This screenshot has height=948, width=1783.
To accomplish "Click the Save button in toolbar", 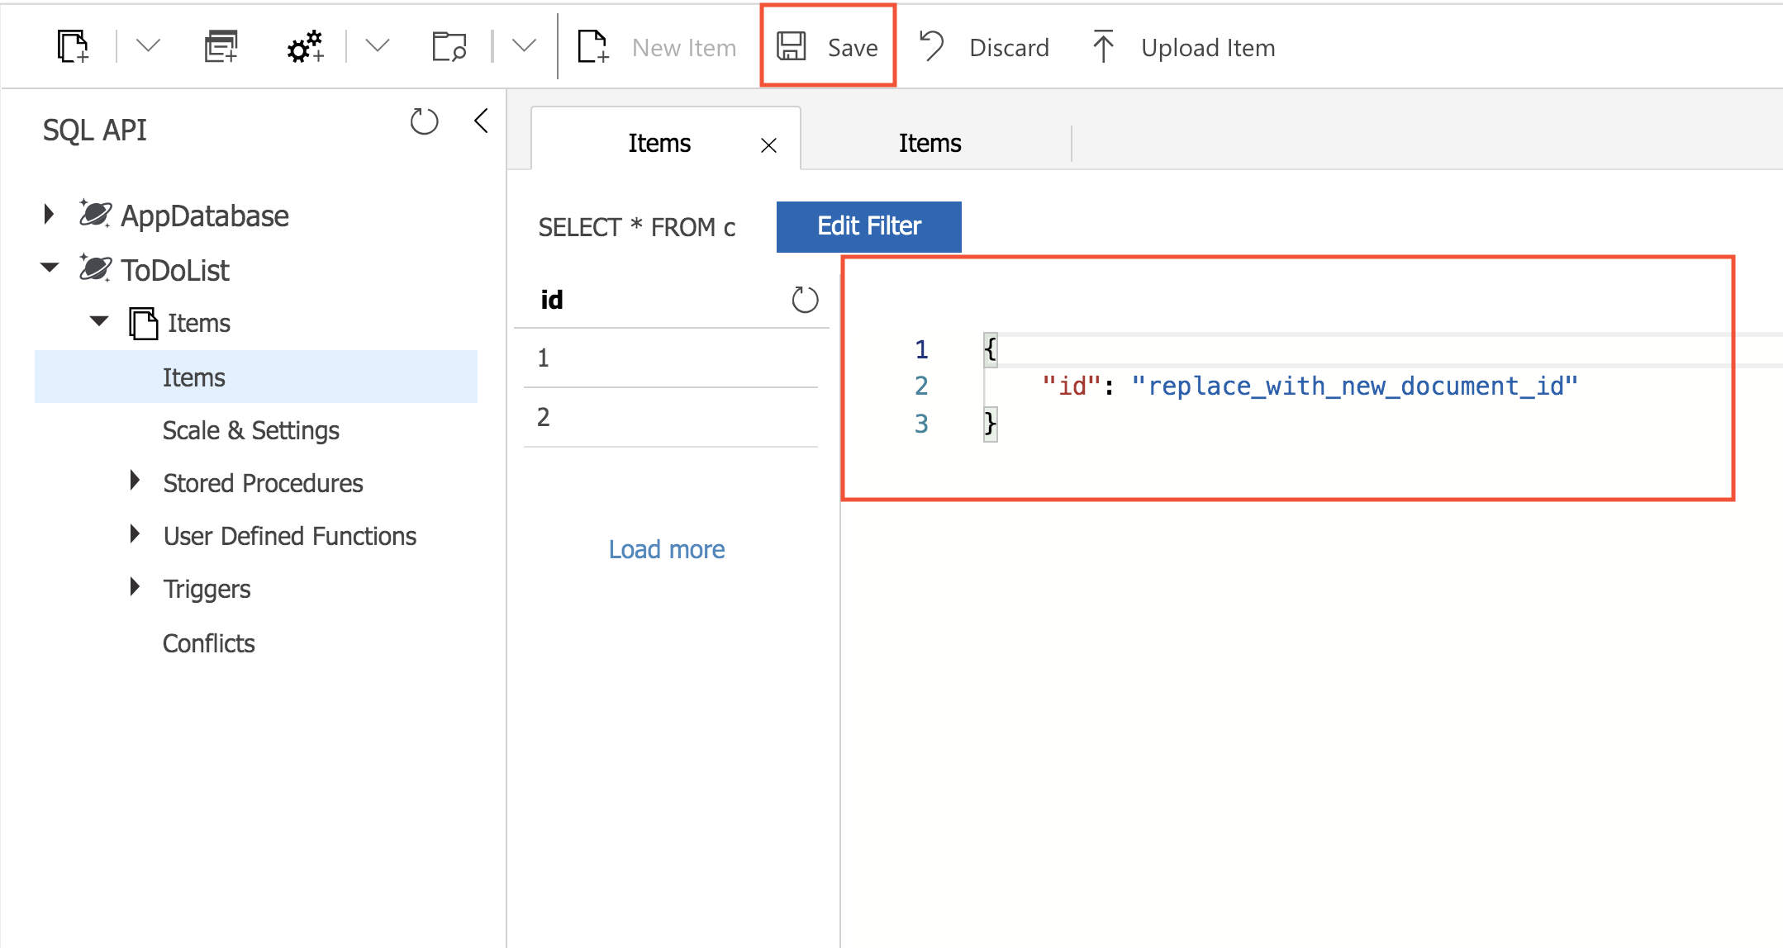I will click(x=828, y=47).
